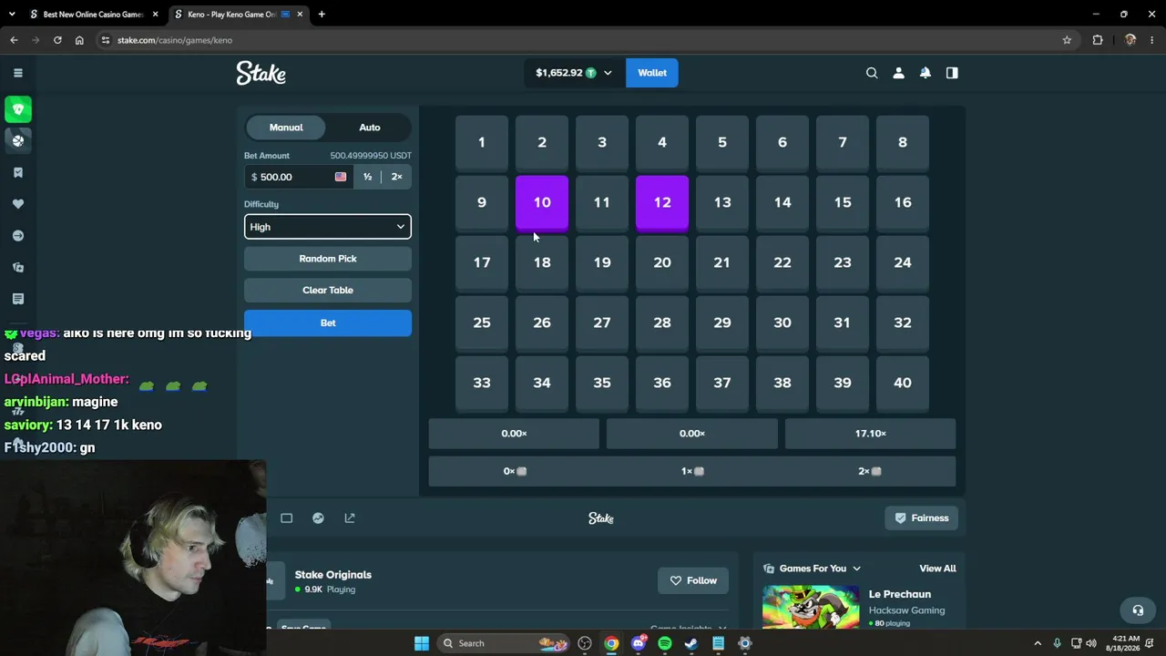This screenshot has height=656, width=1166.
Task: Open Discord from the taskbar
Action: coord(639,643)
